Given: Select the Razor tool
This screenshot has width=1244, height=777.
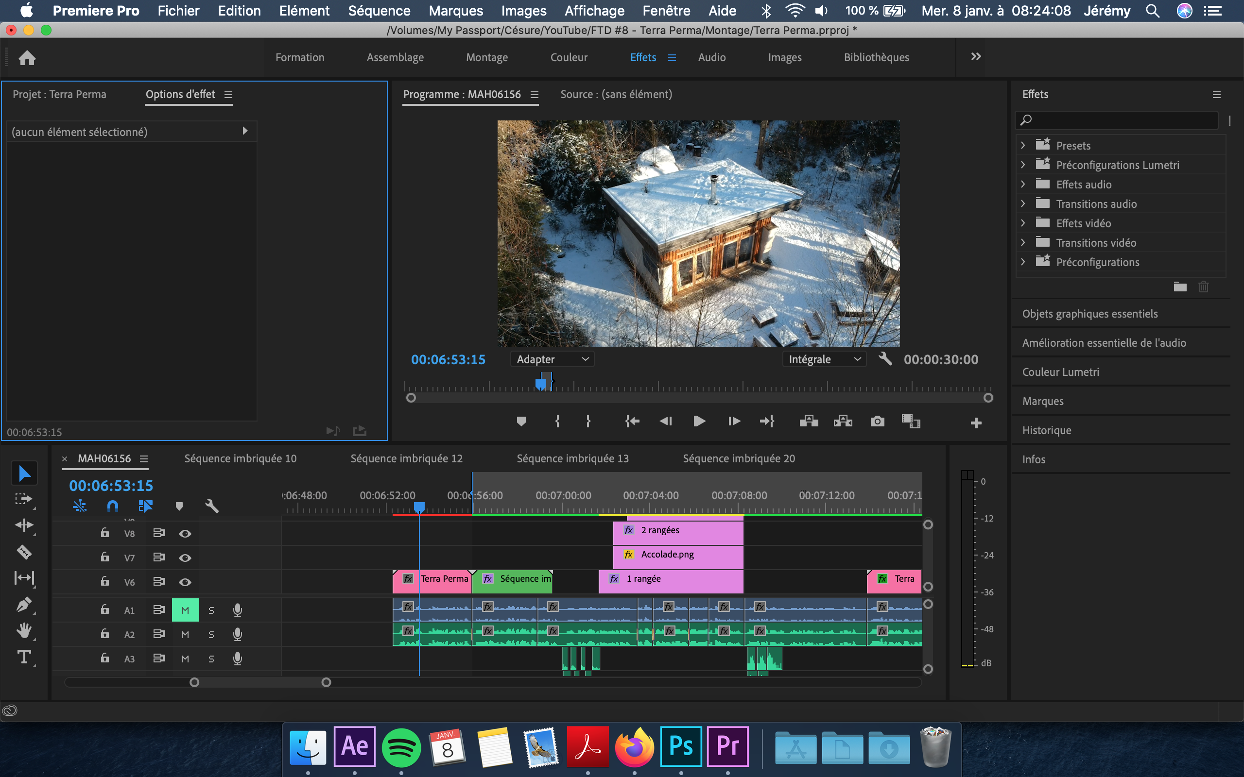Looking at the screenshot, I should click(24, 551).
